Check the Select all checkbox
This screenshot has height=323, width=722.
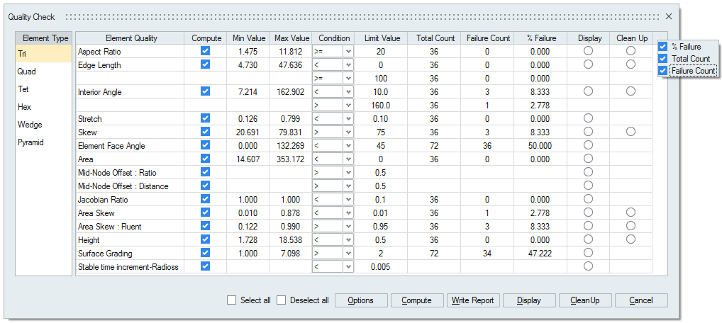[x=232, y=300]
